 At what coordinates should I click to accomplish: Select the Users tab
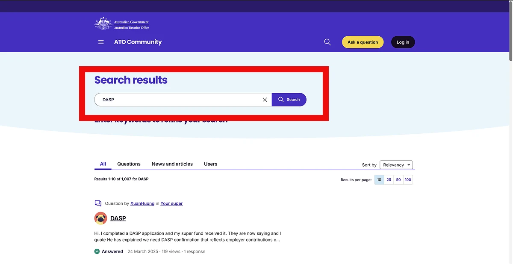pos(210,164)
